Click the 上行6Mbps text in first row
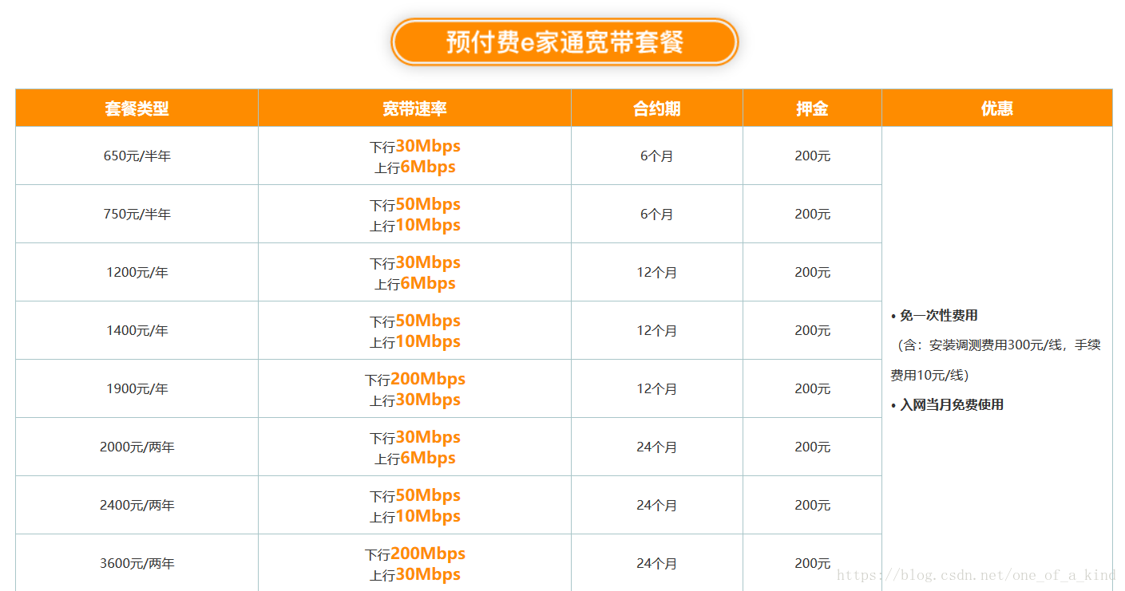Image resolution: width=1125 pixels, height=591 pixels. (x=414, y=167)
